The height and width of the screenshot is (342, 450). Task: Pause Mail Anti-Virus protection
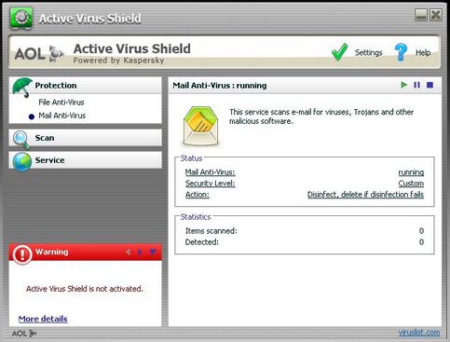click(416, 85)
